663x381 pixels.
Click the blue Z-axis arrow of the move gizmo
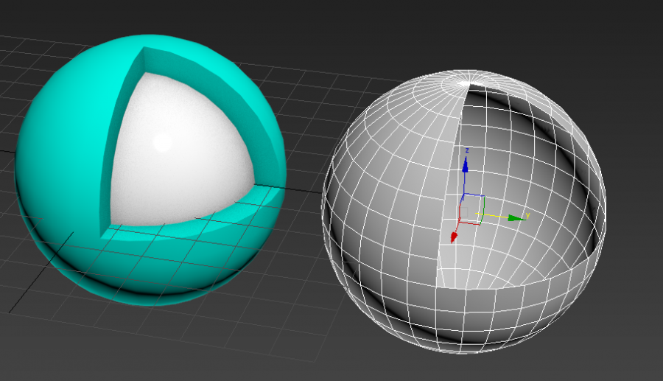coord(465,164)
